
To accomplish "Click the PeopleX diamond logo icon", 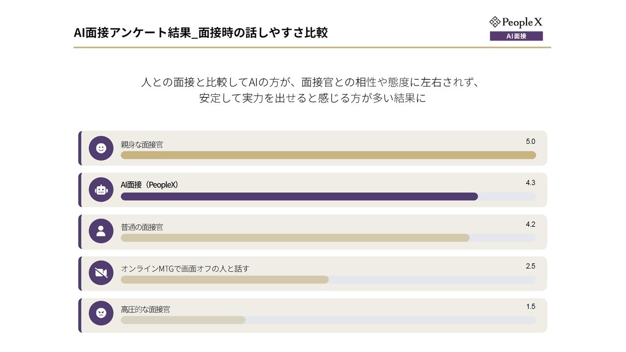I will tap(495, 22).
